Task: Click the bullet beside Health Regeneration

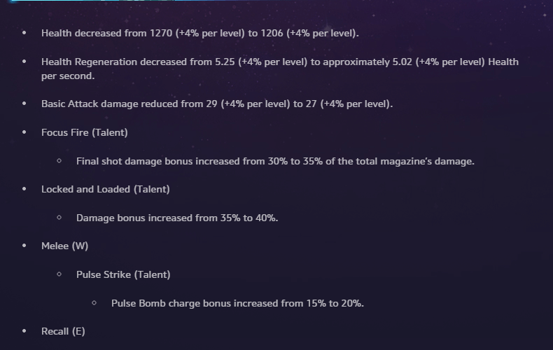Action: [24, 62]
